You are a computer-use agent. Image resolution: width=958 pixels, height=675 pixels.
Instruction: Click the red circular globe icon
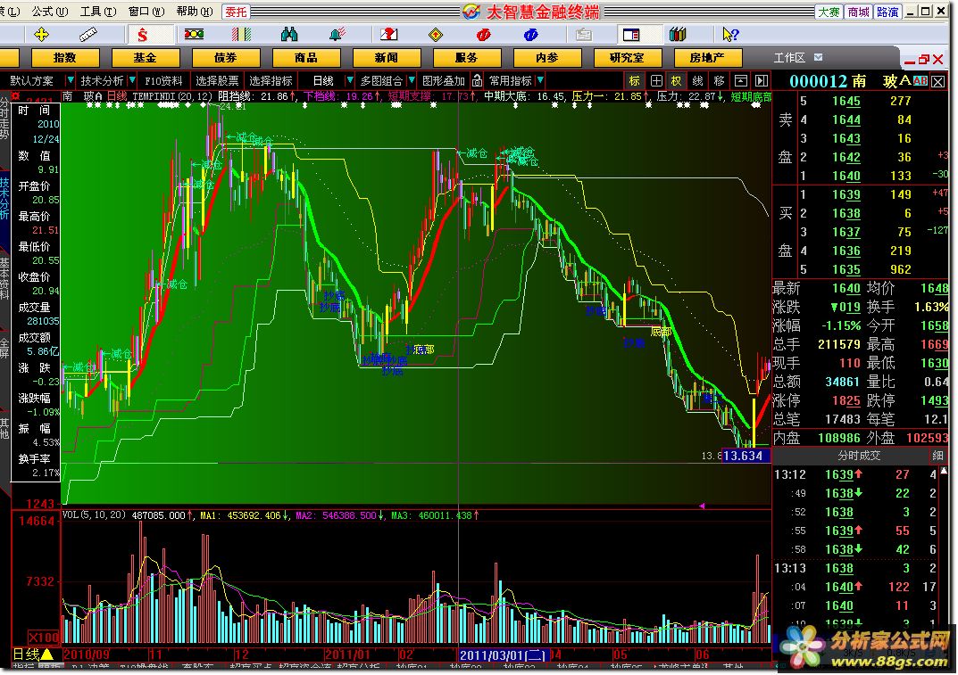click(x=483, y=34)
